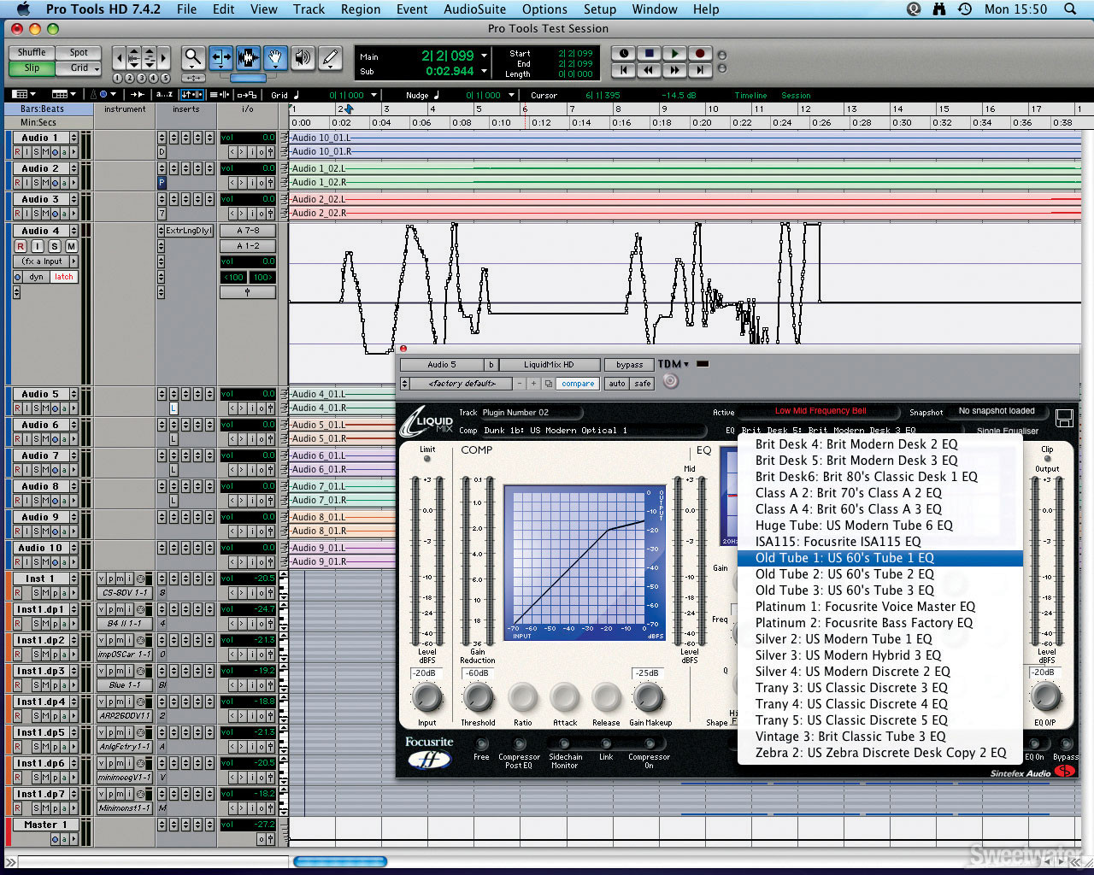1094x875 pixels.
Task: Click the Threshold knob in compressor
Action: click(478, 698)
